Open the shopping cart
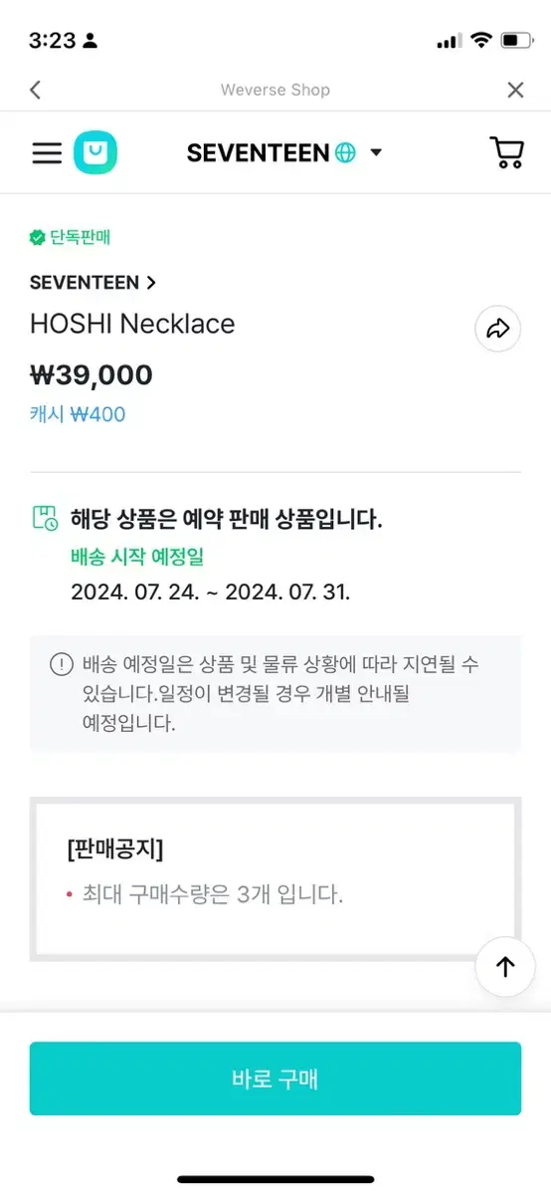Viewport: 551px width, 1195px height. [506, 152]
